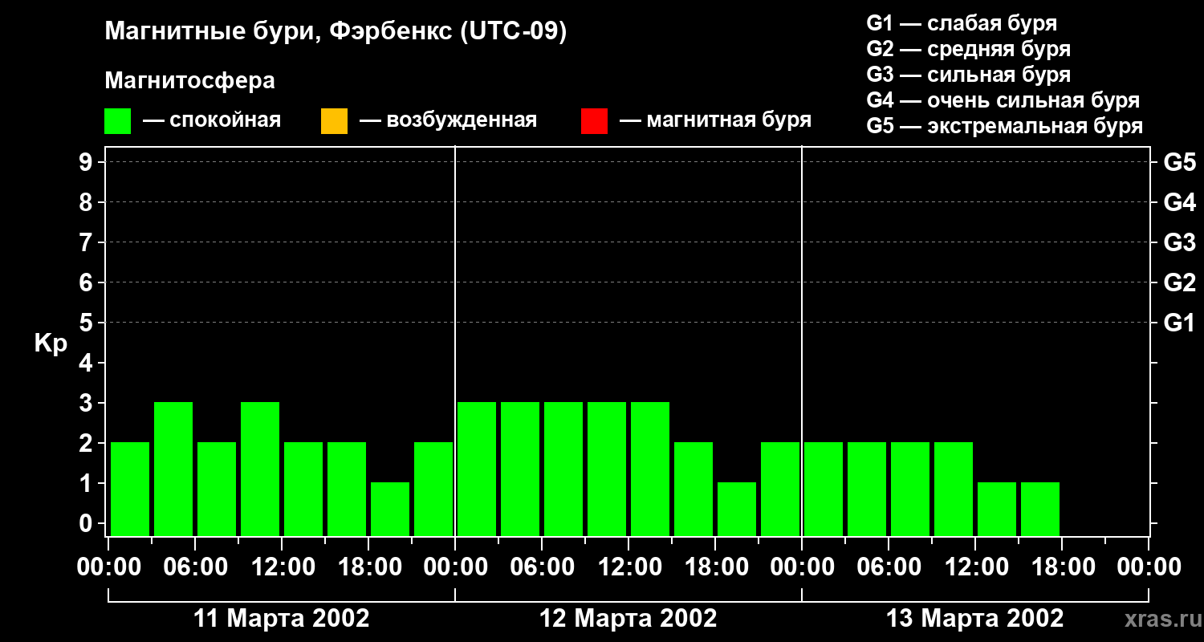The height and width of the screenshot is (642, 1204).
Task: Click the 11 Марта 03:00–06:00 bar at Kp 3
Action: [173, 469]
